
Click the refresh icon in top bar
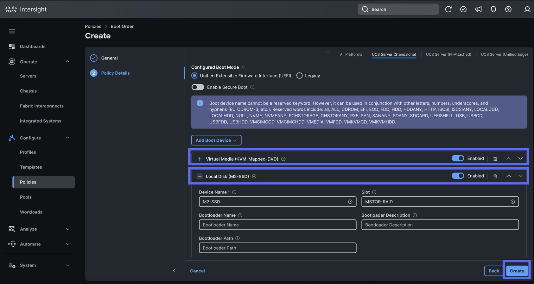pyautogui.click(x=448, y=9)
